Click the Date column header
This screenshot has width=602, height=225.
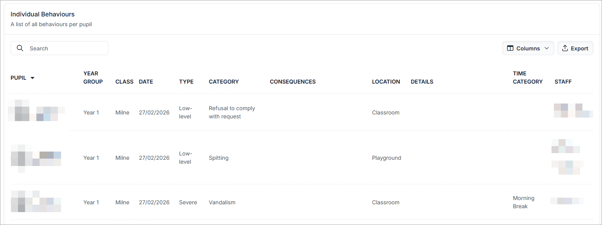pos(146,82)
